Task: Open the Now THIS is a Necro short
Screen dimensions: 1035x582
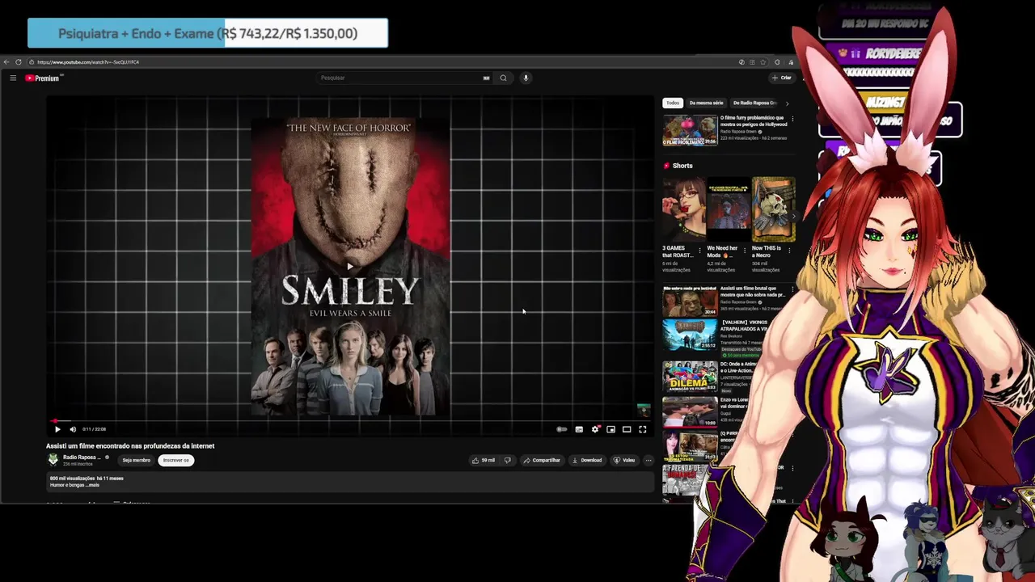Action: pyautogui.click(x=774, y=209)
